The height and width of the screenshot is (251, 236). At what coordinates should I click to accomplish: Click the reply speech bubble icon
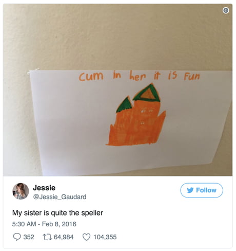tap(17, 237)
